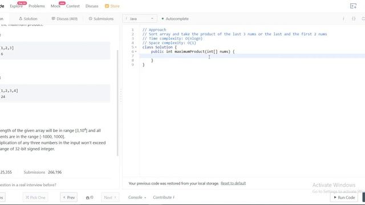Screen dimensions: 365x205
Task: Click the '// Approach' comment line
Action: (154, 30)
